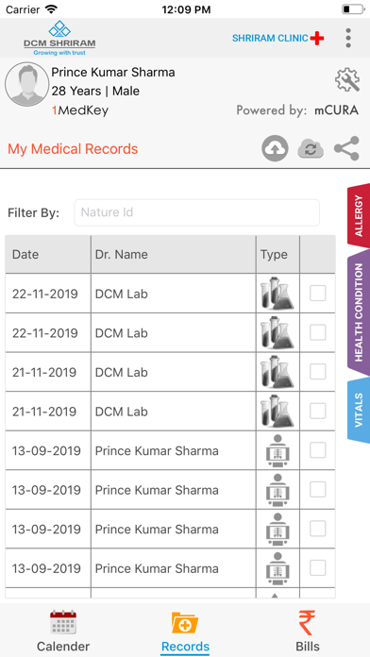This screenshot has width=370, height=657.
Task: Expand the Vitals side tab
Action: pyautogui.click(x=359, y=411)
